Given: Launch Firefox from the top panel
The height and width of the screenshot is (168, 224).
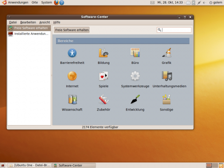Looking at the screenshot, I should tap(56, 2).
